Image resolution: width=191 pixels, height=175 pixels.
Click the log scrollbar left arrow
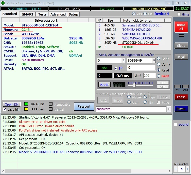click(3, 171)
